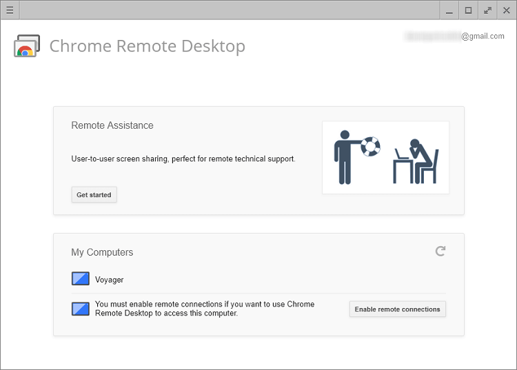The height and width of the screenshot is (370, 517).
Task: Maximize the window
Action: 468,10
